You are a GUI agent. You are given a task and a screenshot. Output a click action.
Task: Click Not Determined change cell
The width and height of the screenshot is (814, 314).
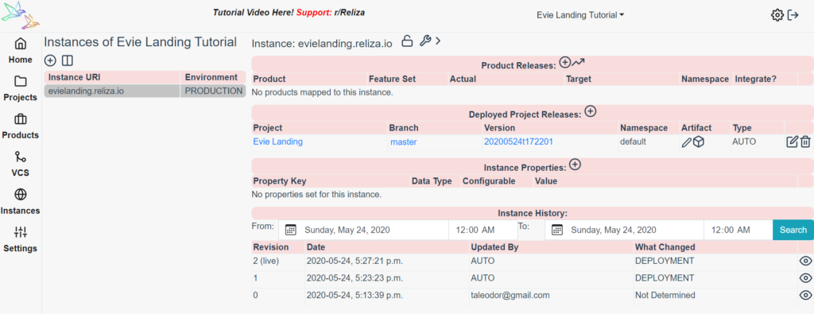click(x=665, y=295)
